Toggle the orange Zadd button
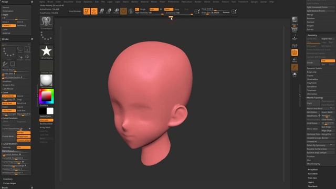 coord(169,9)
